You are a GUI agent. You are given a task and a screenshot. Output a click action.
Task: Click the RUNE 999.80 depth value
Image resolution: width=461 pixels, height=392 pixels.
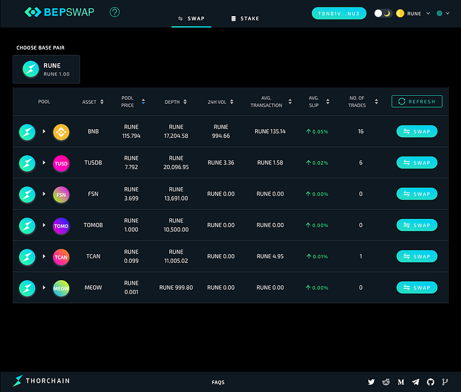[x=176, y=288]
